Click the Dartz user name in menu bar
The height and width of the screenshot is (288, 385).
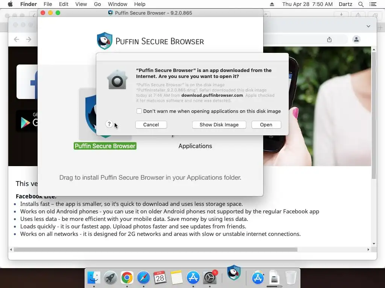coord(345,4)
